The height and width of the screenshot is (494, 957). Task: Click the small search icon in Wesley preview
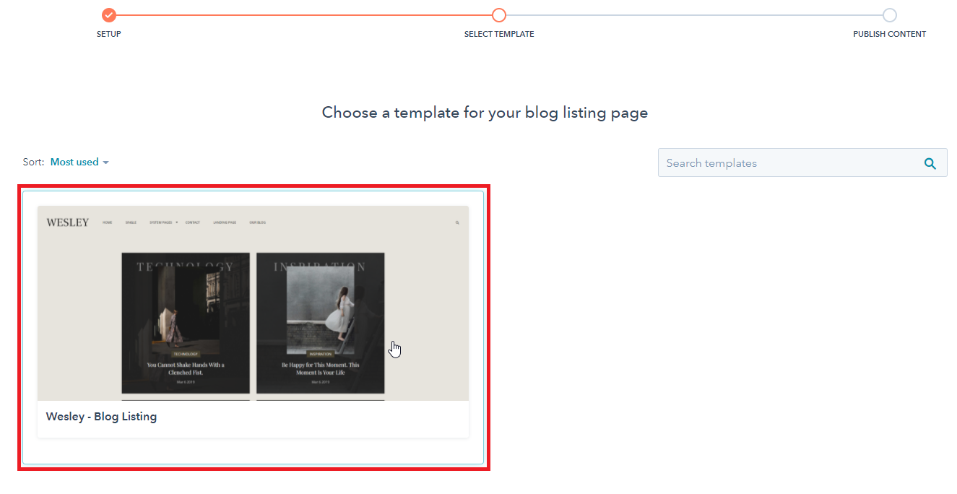(457, 223)
